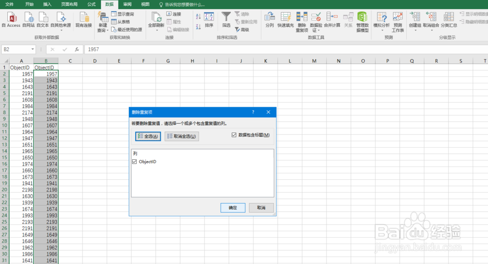
Task: Click 分列 (Text to Columns)
Action: coord(269,19)
